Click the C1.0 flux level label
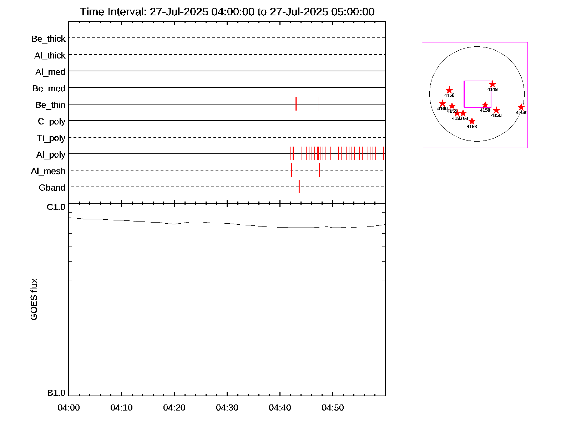Viewport: 571px width, 428px height. coord(56,207)
